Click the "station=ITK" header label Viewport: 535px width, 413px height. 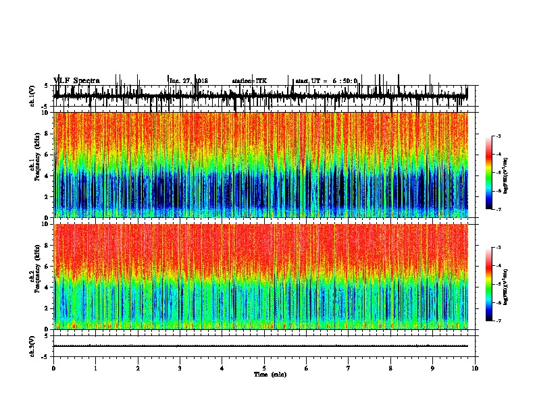(x=249, y=81)
